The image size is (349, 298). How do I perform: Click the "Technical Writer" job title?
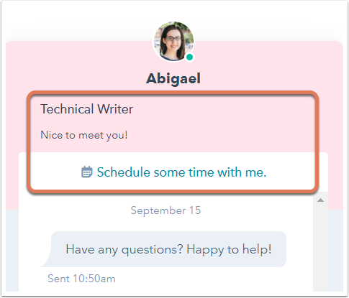coord(86,109)
